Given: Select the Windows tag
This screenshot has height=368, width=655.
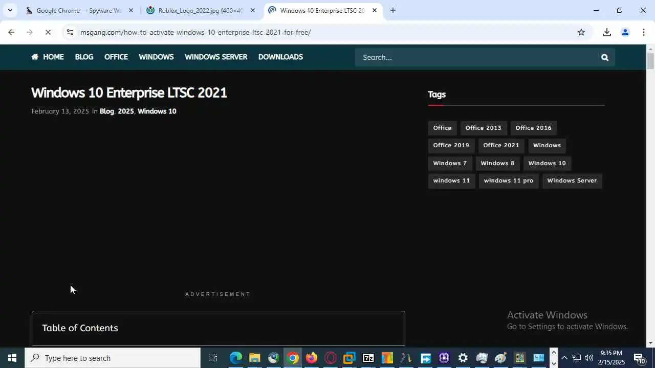Looking at the screenshot, I should pyautogui.click(x=547, y=145).
